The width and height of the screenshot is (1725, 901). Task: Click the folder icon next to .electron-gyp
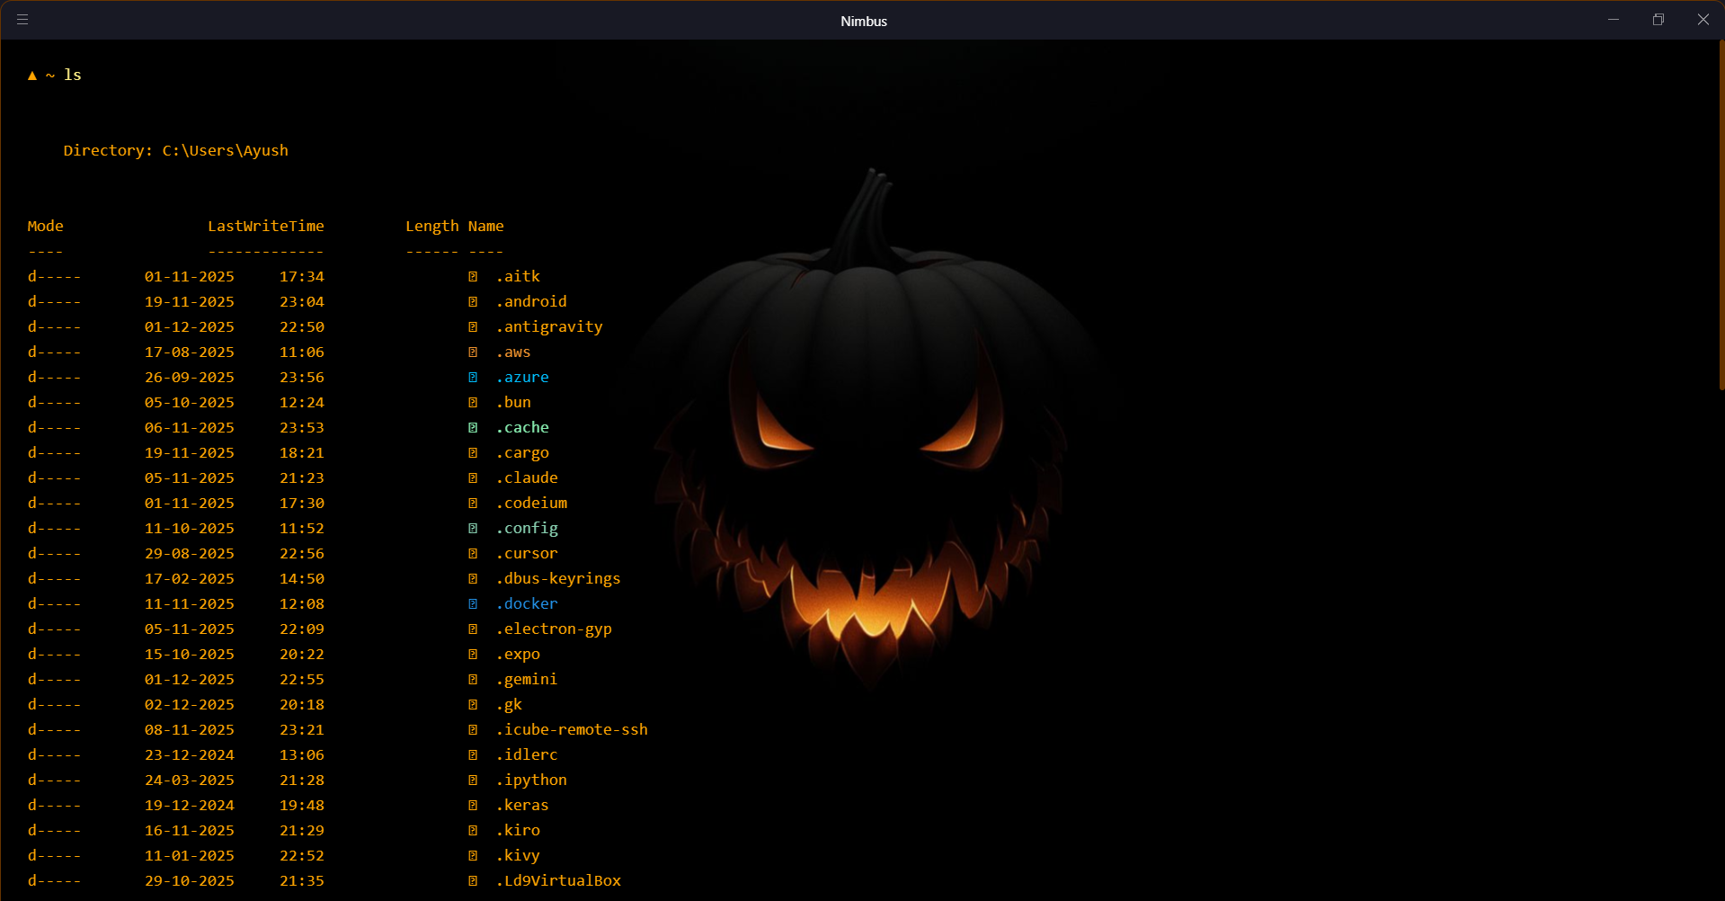(473, 629)
